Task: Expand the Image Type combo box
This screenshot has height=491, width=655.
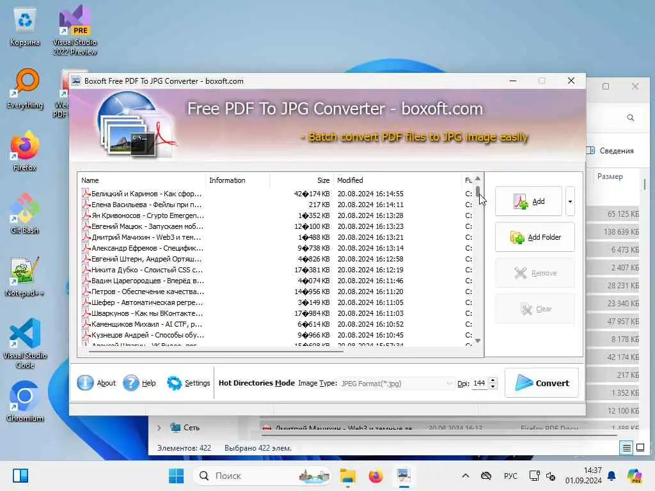Action: pos(397,384)
